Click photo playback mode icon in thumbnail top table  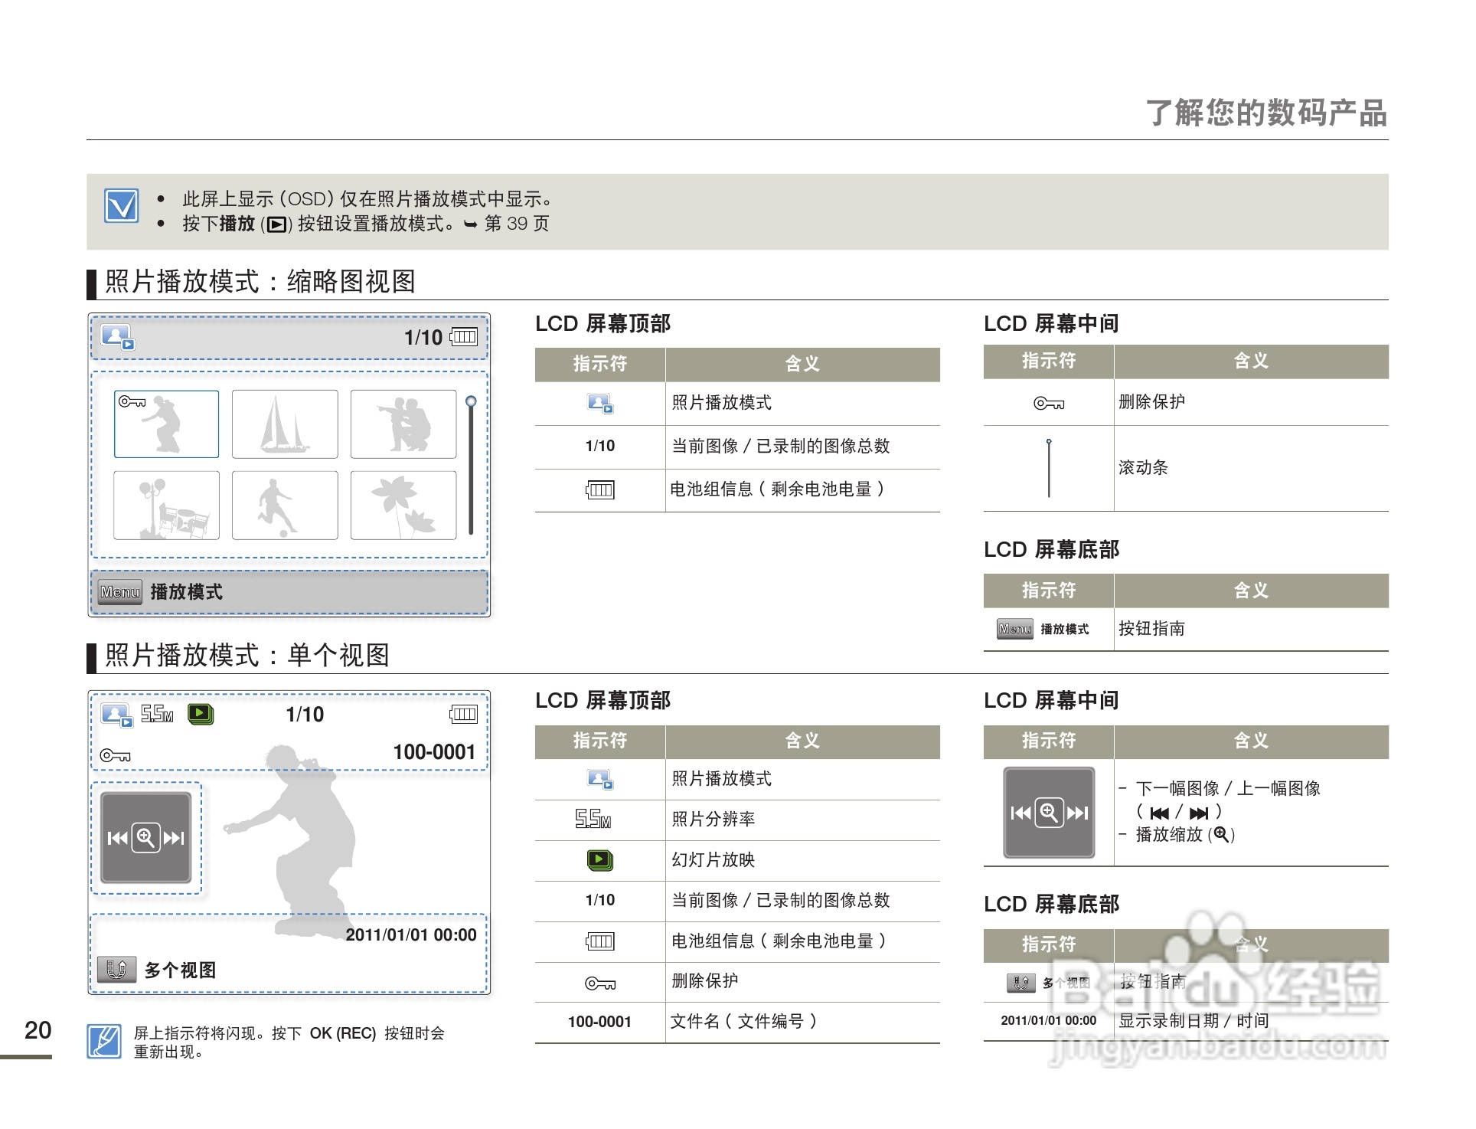coord(600,404)
